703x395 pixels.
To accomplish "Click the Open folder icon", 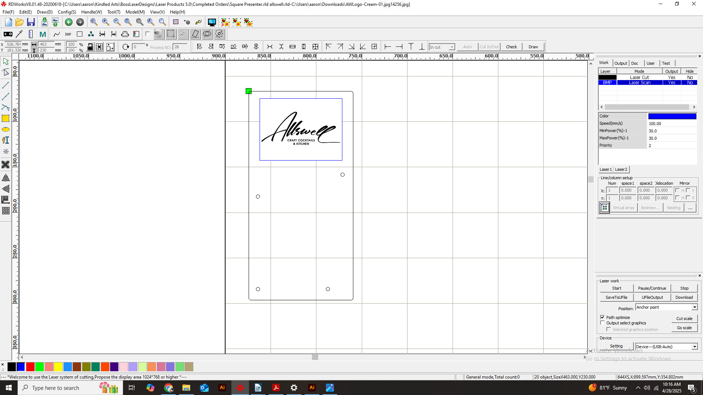I will (x=19, y=22).
